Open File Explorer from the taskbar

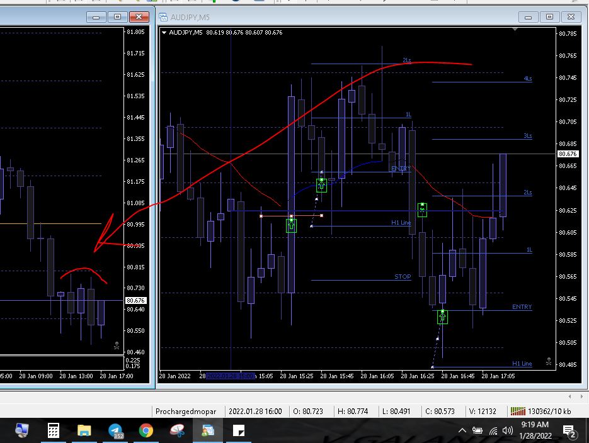[84, 431]
